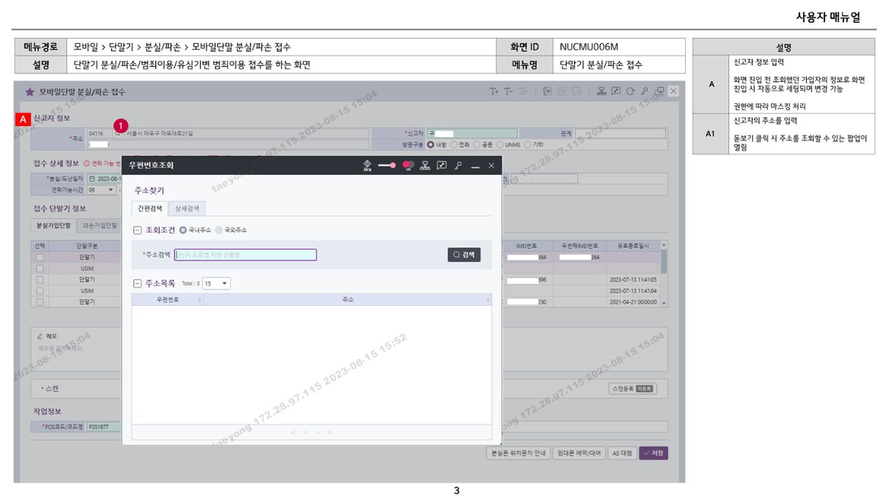Collapse the 주소목록 section
The image size is (888, 499).
click(x=138, y=284)
